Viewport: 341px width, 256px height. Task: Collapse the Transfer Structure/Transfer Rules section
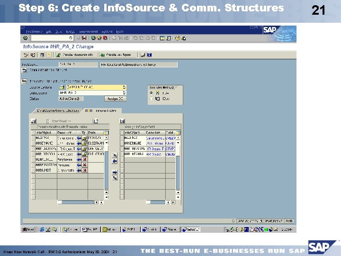[24, 82]
